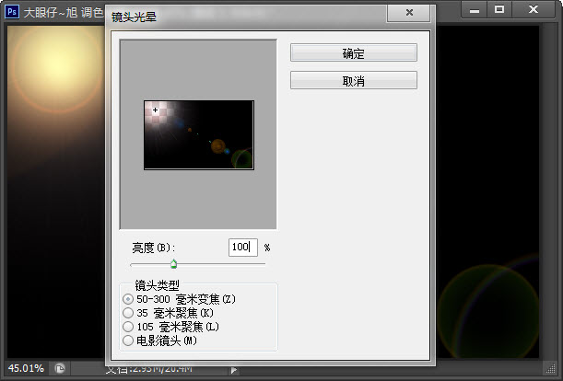Open the status bar document info arrow

tap(233, 369)
